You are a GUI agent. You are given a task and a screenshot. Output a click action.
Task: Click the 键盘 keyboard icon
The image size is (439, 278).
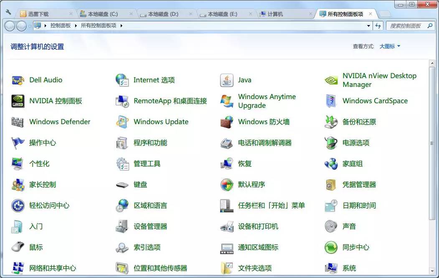point(122,185)
